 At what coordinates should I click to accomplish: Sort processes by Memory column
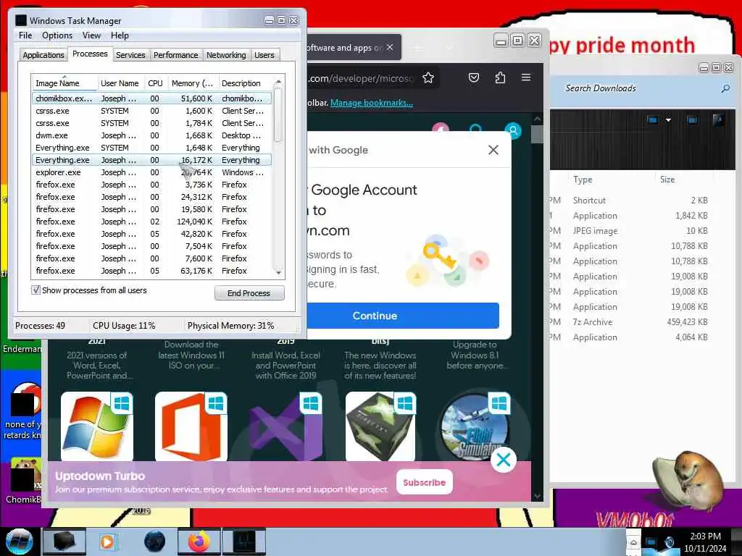193,83
